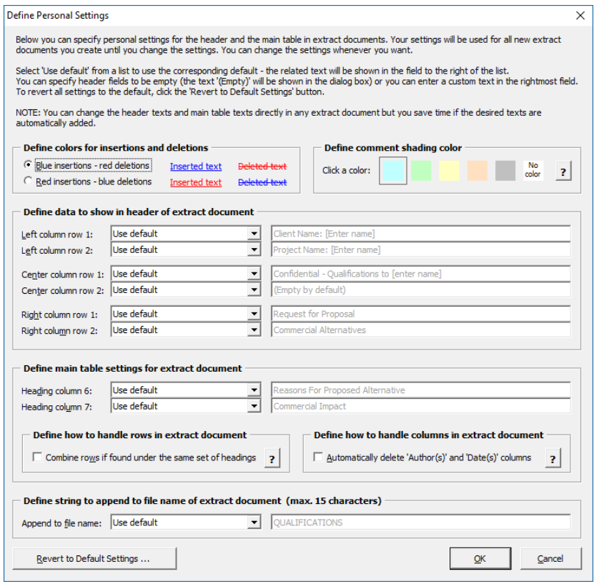Screen dimensions: 594x584
Task: Close the Define Personal Settings dialog
Action: click(x=580, y=16)
